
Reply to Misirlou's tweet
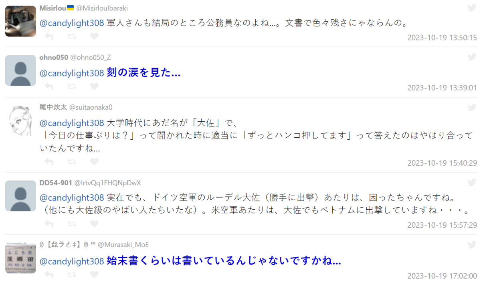pos(49,37)
